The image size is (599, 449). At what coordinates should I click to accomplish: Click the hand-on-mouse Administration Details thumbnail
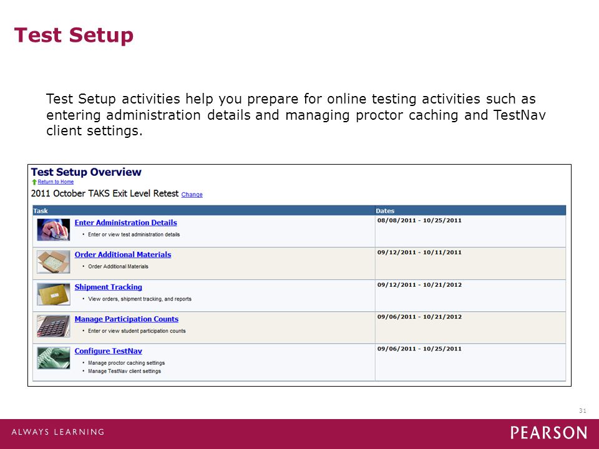click(54, 229)
